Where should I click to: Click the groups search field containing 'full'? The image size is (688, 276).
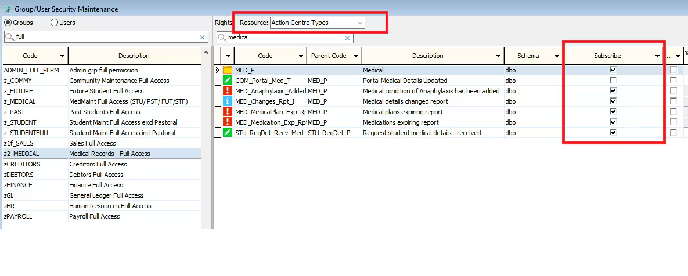(105, 37)
